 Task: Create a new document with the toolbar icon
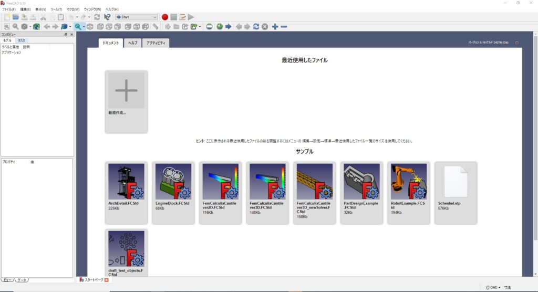[7, 17]
